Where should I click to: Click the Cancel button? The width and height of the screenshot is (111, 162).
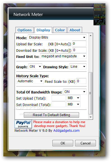pyautogui.click(x=85, y=143)
